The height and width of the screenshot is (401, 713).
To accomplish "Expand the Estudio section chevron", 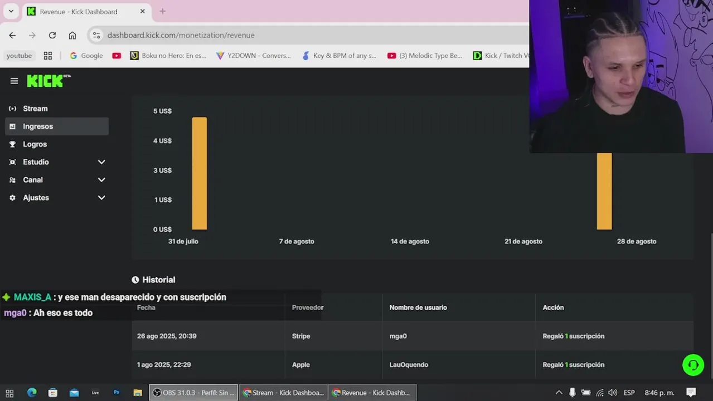I will 101,162.
